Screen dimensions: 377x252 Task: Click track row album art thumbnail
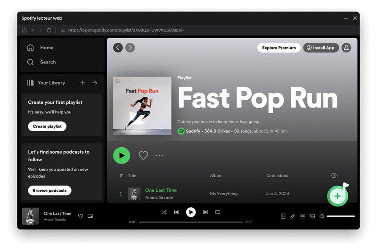(x=134, y=194)
